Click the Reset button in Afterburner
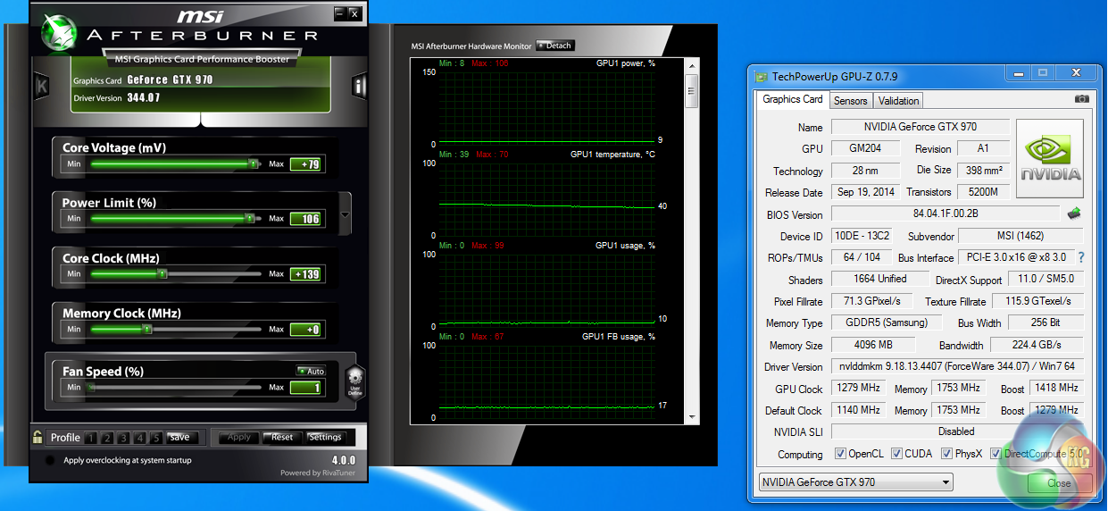 click(x=281, y=437)
